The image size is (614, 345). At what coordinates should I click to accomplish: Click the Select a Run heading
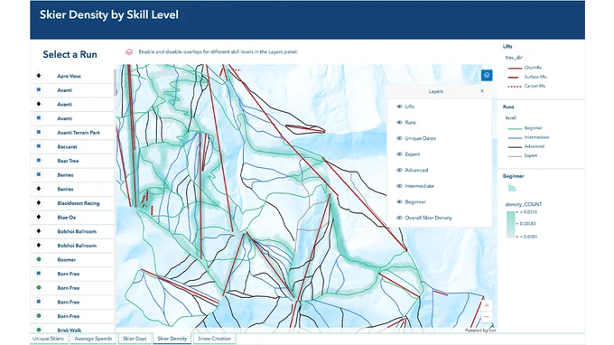[70, 54]
